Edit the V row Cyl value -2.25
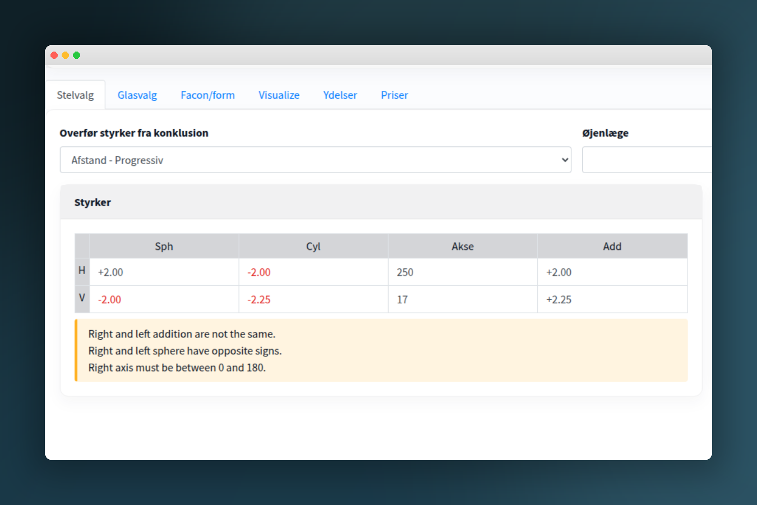This screenshot has width=757, height=505. click(x=313, y=300)
